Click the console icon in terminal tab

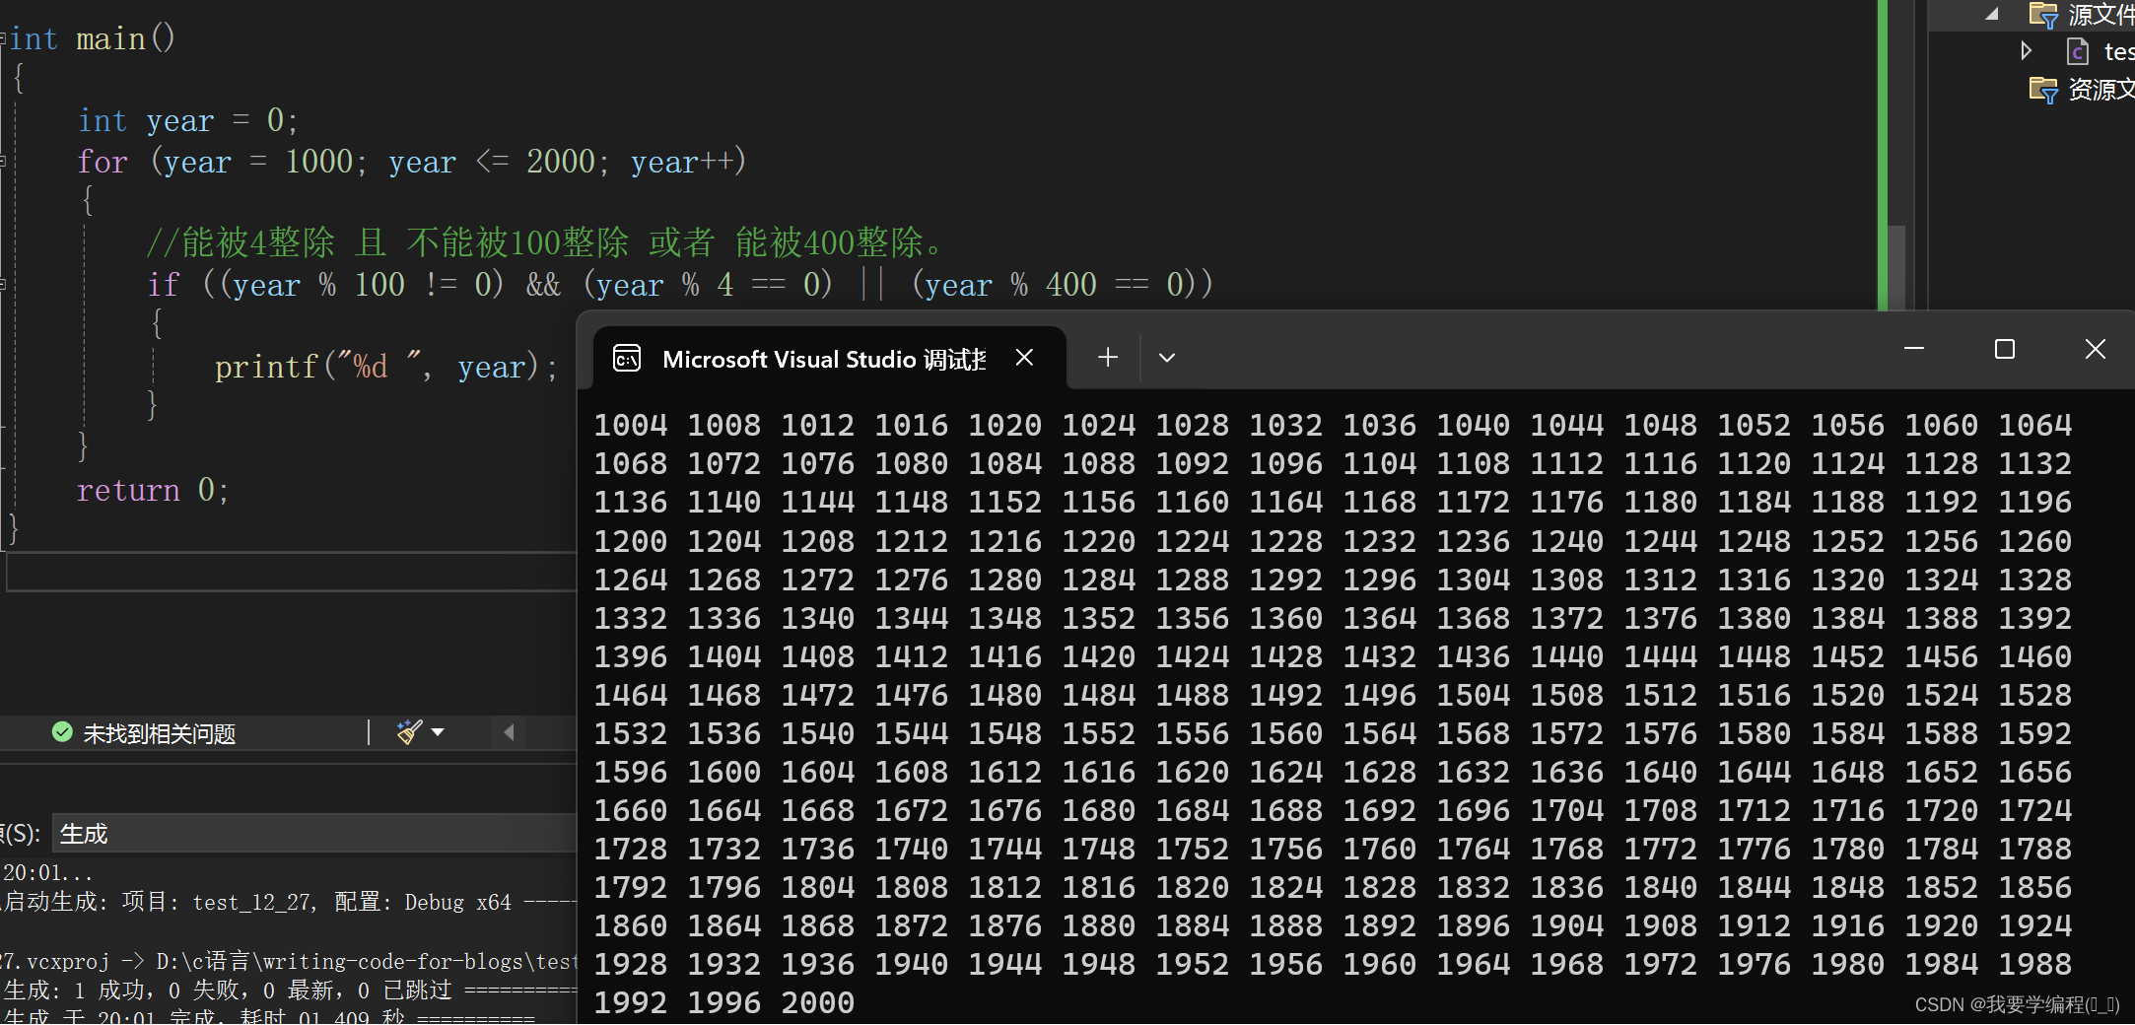coord(627,359)
